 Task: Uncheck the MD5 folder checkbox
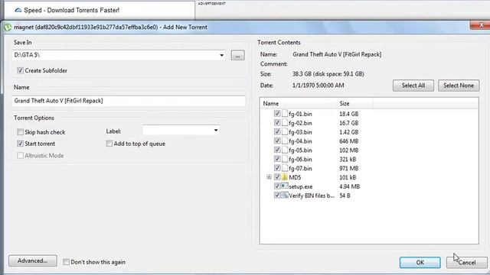(277, 176)
